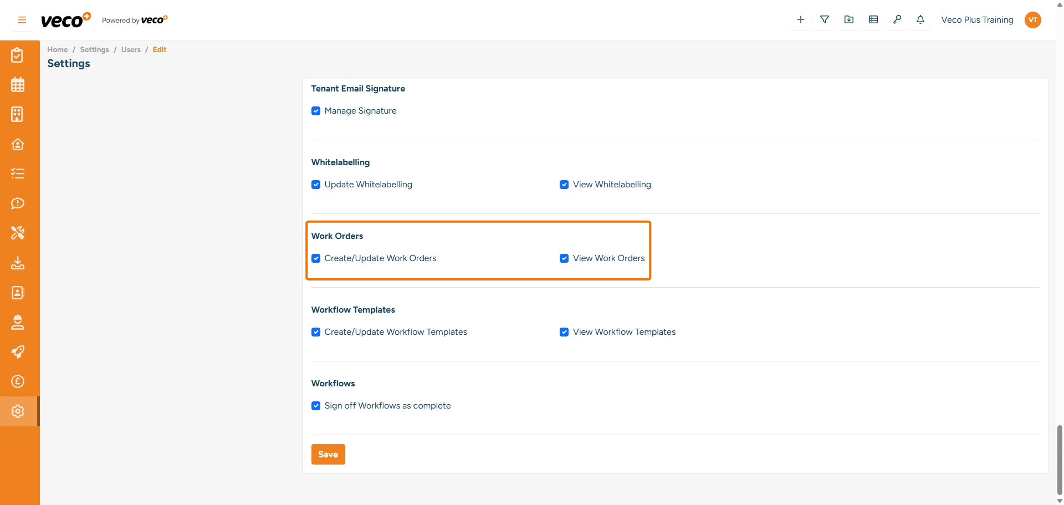Click the key icon in the top toolbar
The width and height of the screenshot is (1064, 505).
point(897,19)
